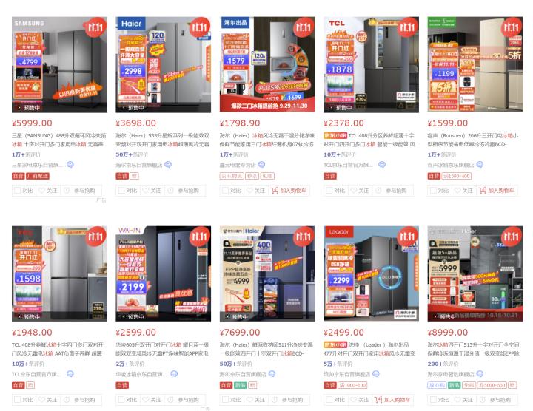533x411 pixels.
Task: Open Samsung 488L fridge title link
Action: pos(59,140)
